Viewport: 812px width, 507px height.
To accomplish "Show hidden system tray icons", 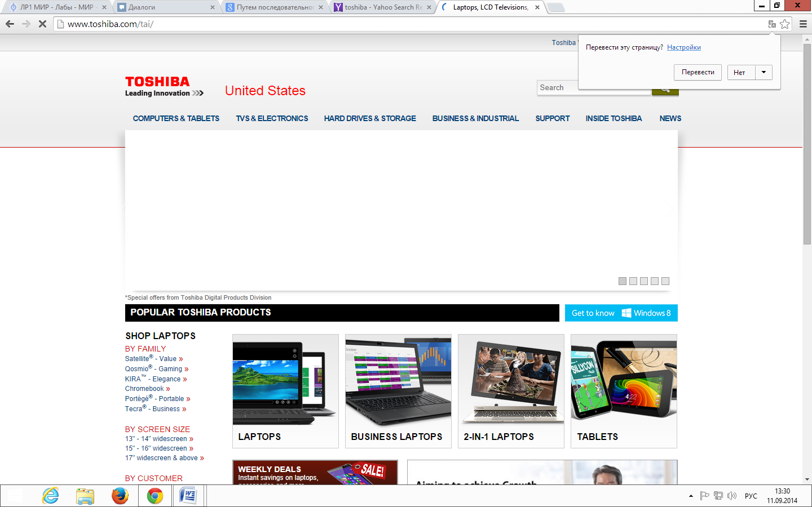I will pos(691,496).
